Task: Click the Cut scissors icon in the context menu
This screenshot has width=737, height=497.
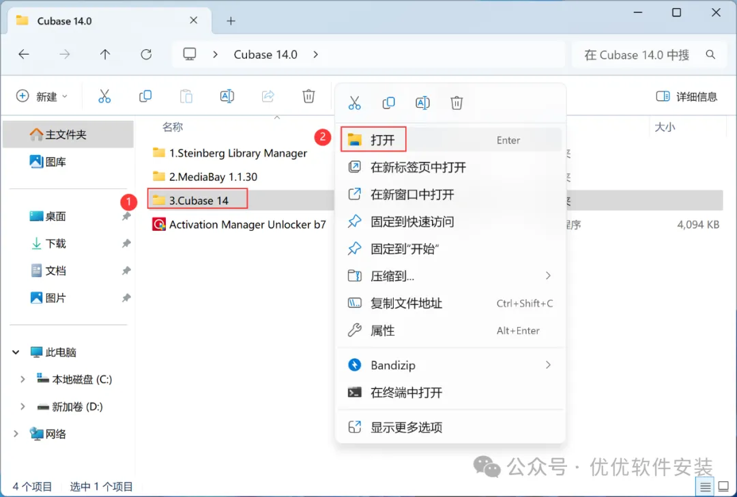Action: coord(354,102)
